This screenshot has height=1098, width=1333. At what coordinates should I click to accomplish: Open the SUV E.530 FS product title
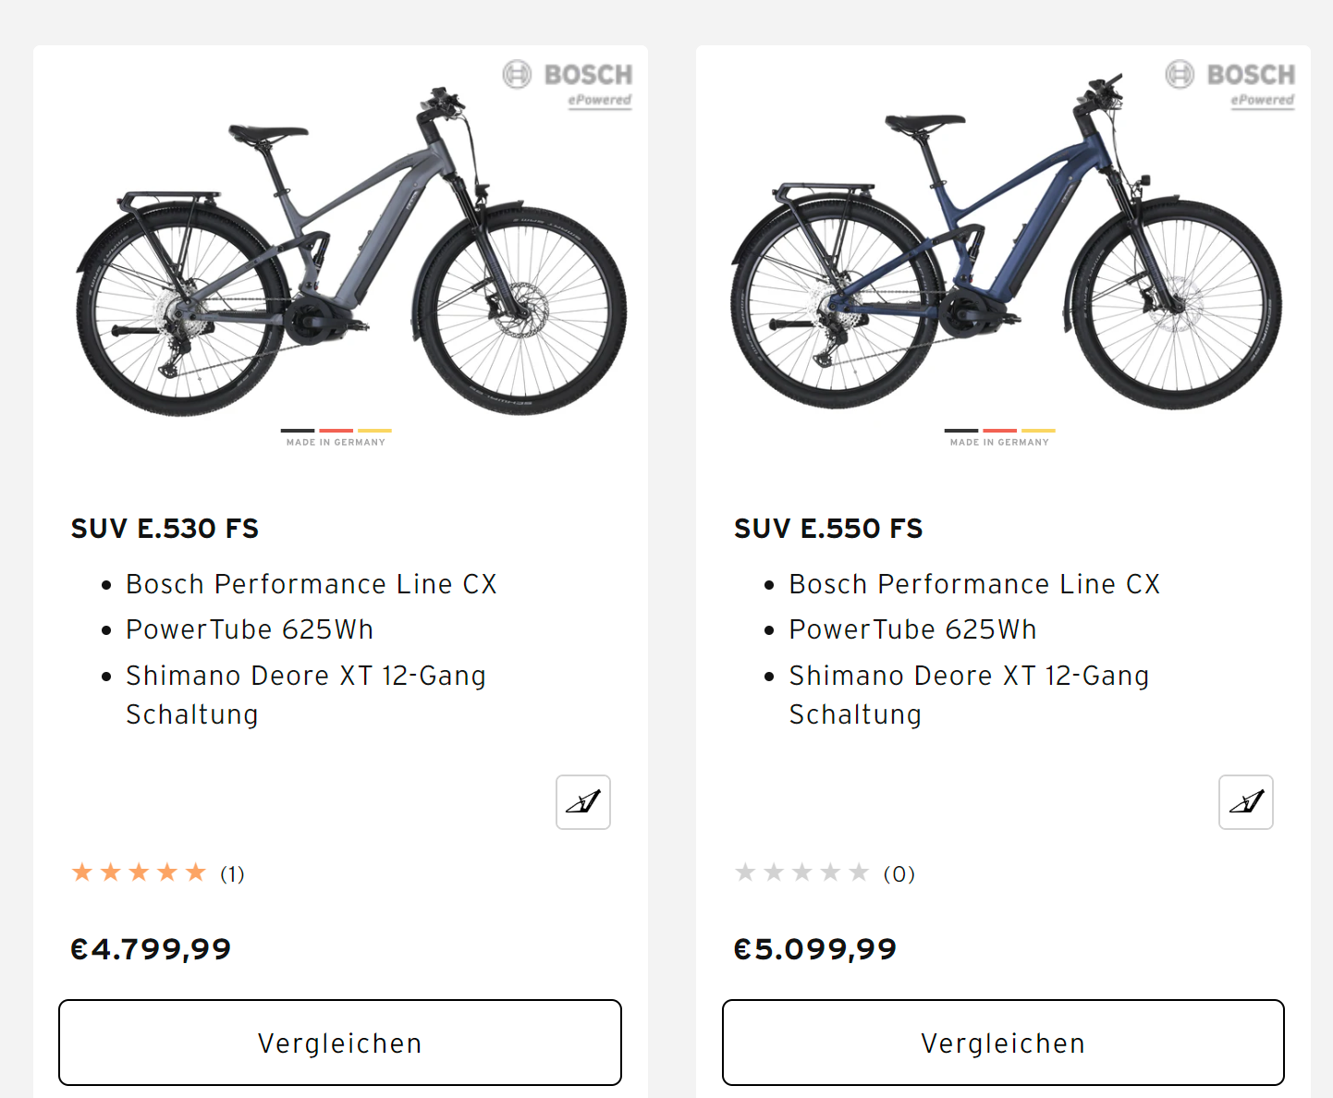165,529
